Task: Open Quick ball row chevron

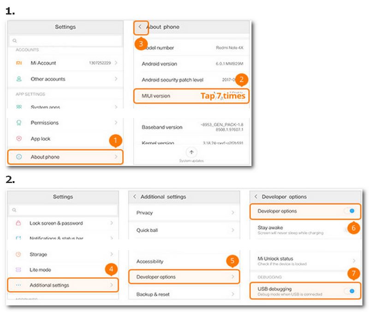Action: click(x=233, y=230)
